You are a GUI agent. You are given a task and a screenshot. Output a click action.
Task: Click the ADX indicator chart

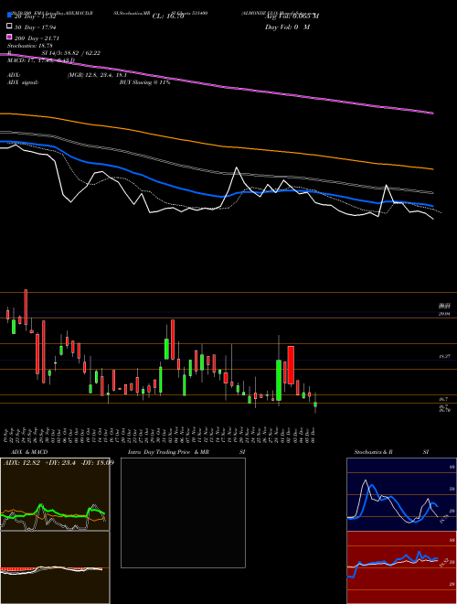pyautogui.click(x=55, y=494)
